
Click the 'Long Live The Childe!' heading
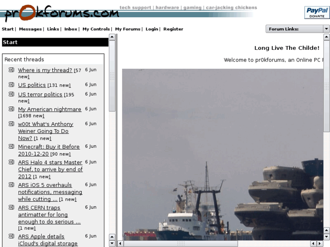(x=286, y=48)
